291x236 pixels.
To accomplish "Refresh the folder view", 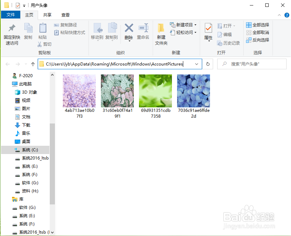I will (x=208, y=64).
